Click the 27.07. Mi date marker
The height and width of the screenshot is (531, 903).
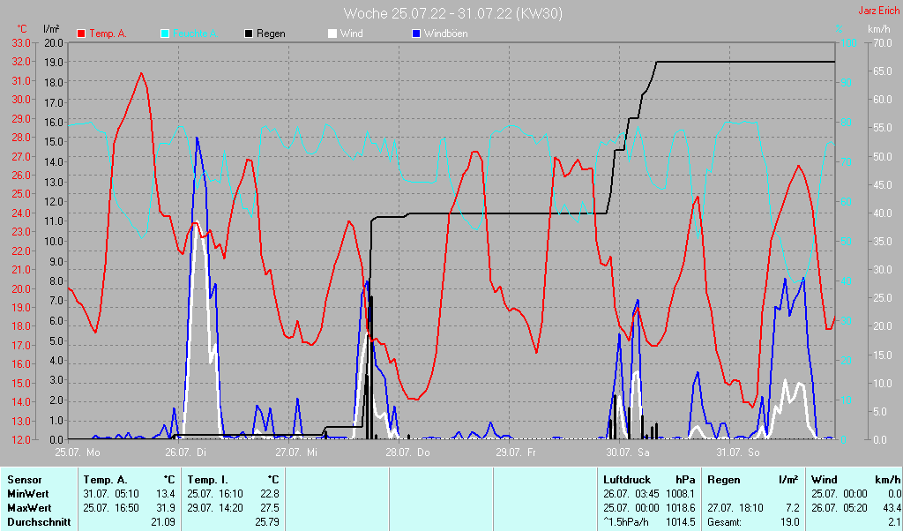[x=298, y=452]
